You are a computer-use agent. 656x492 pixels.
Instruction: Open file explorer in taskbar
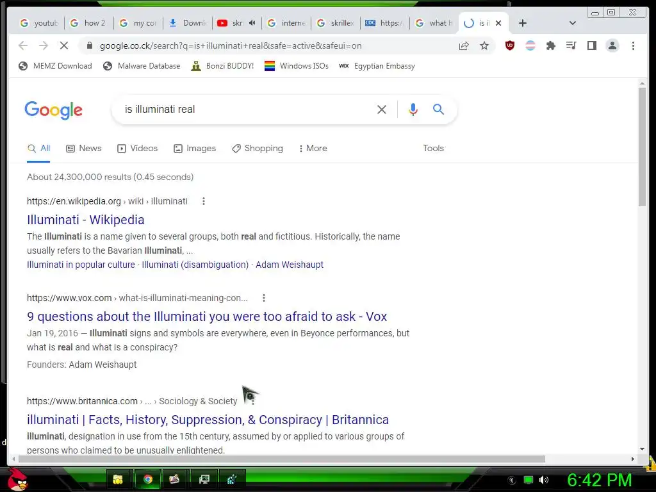pos(118,479)
